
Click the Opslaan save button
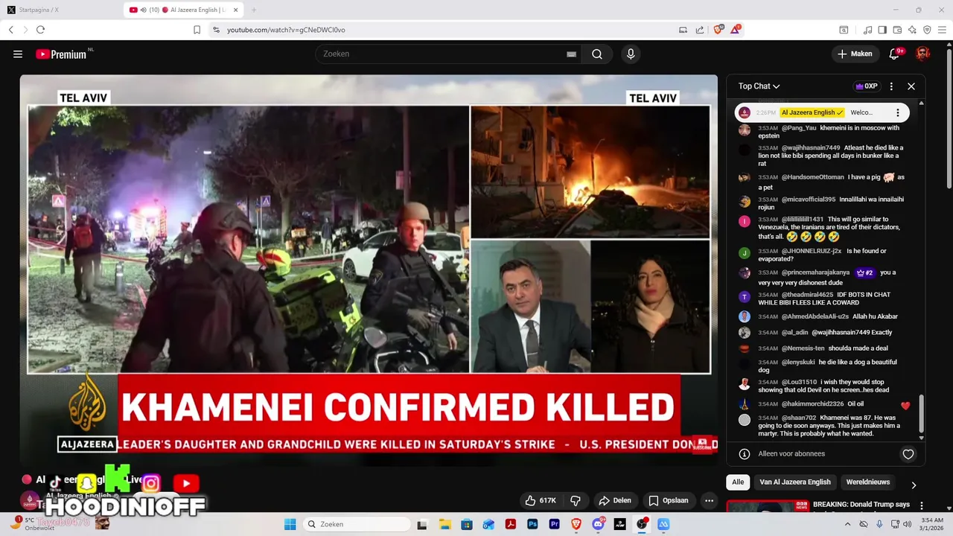point(669,500)
